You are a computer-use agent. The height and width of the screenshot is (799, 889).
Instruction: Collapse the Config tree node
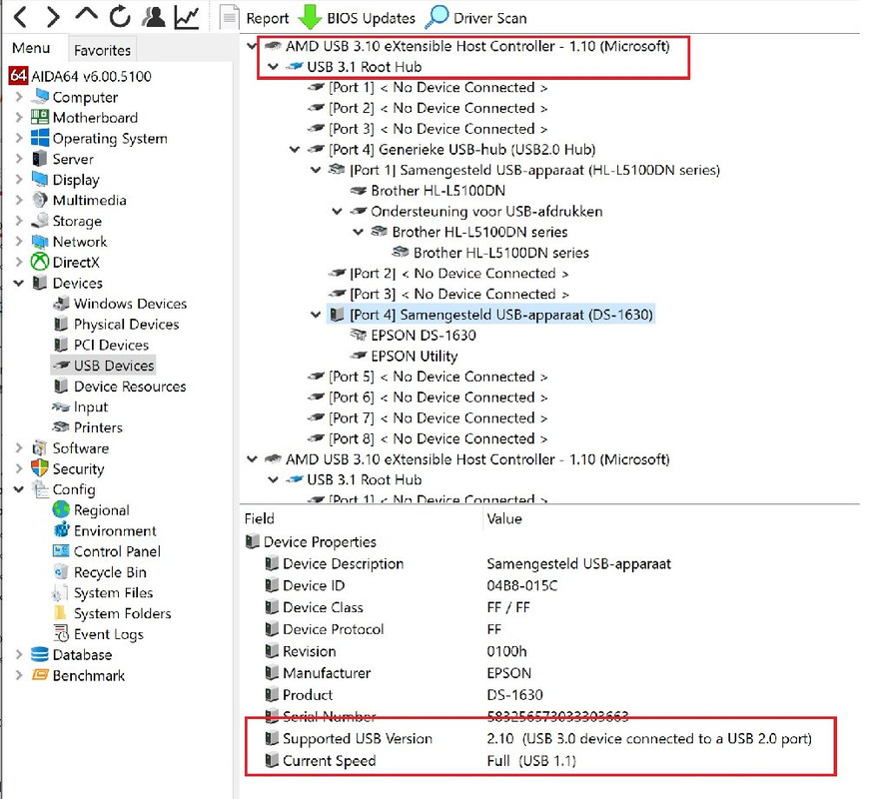click(19, 488)
